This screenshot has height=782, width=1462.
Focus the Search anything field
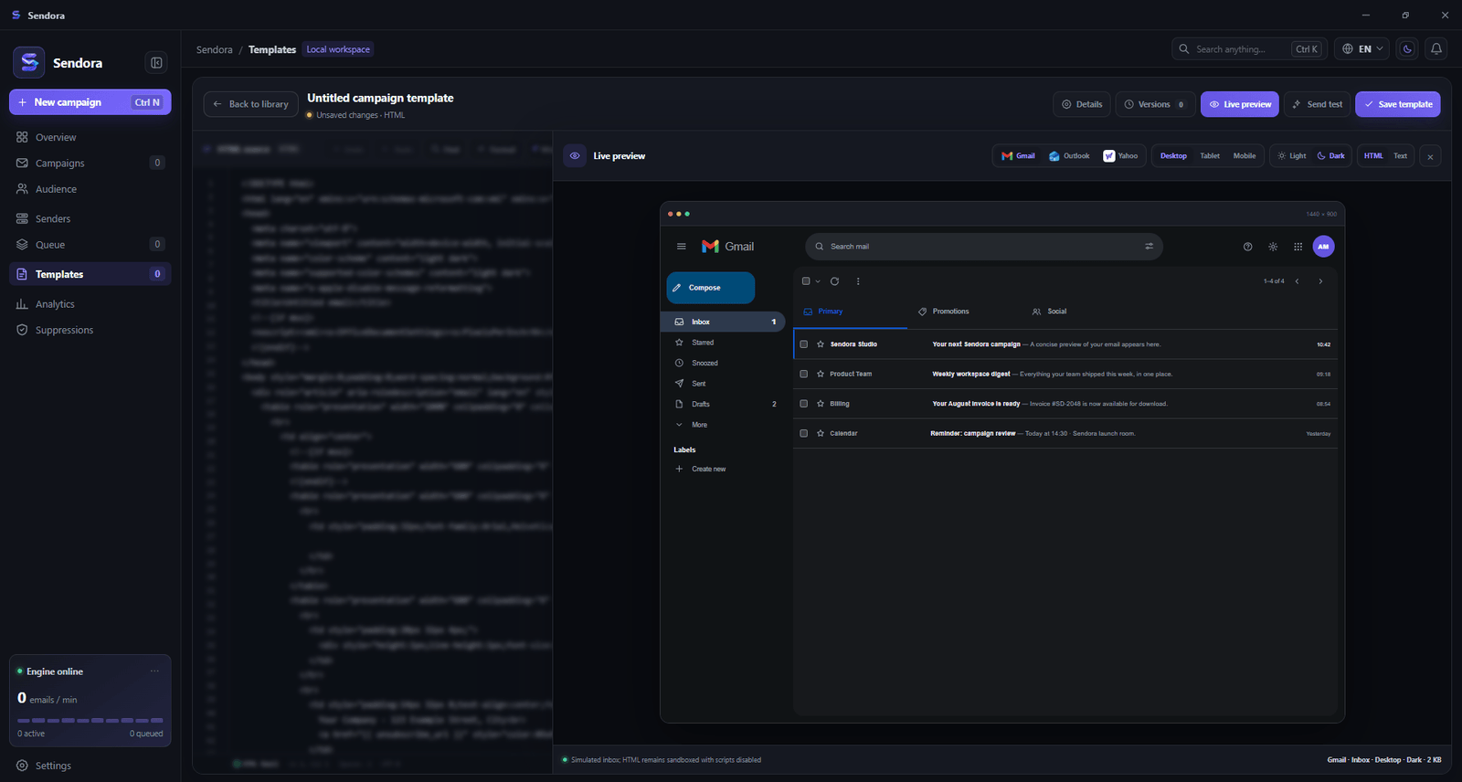click(1249, 49)
